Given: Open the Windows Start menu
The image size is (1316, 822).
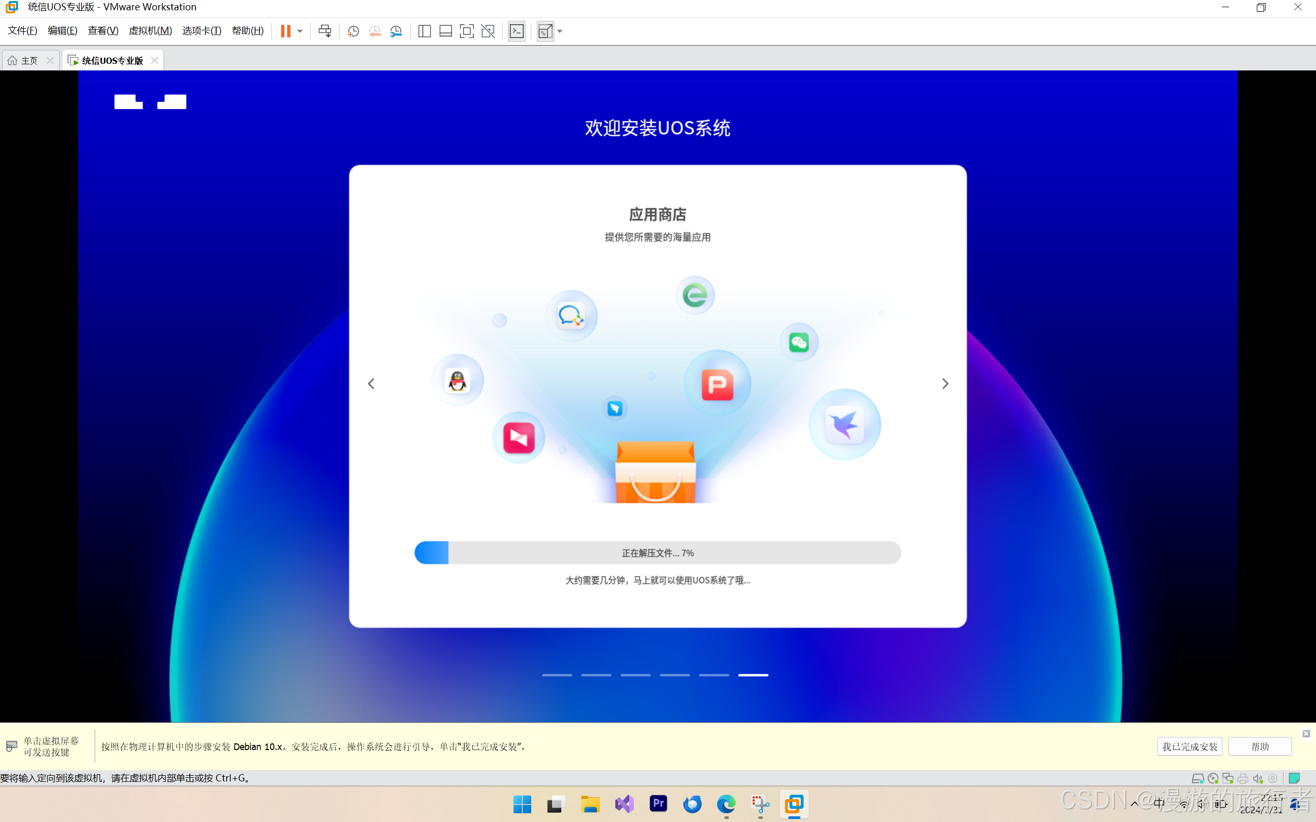Looking at the screenshot, I should pyautogui.click(x=522, y=804).
